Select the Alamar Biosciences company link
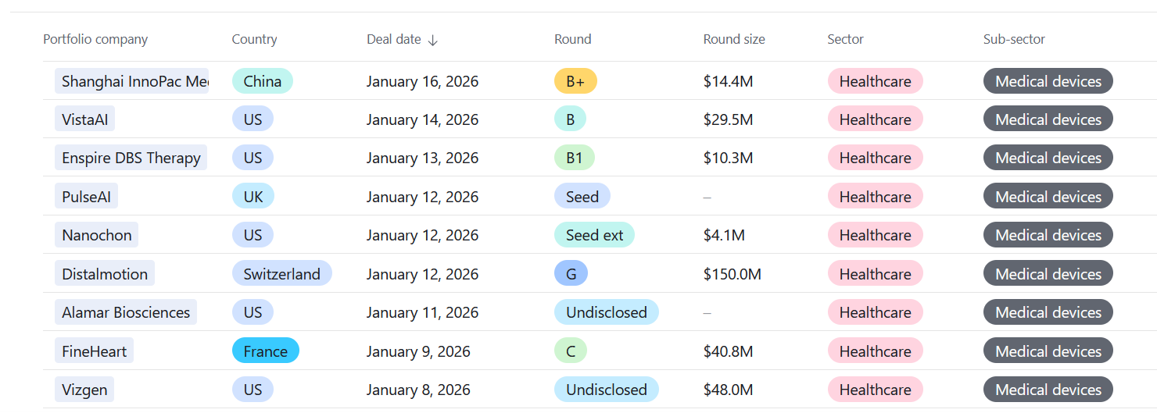Image resolution: width=1157 pixels, height=413 pixels. point(126,312)
